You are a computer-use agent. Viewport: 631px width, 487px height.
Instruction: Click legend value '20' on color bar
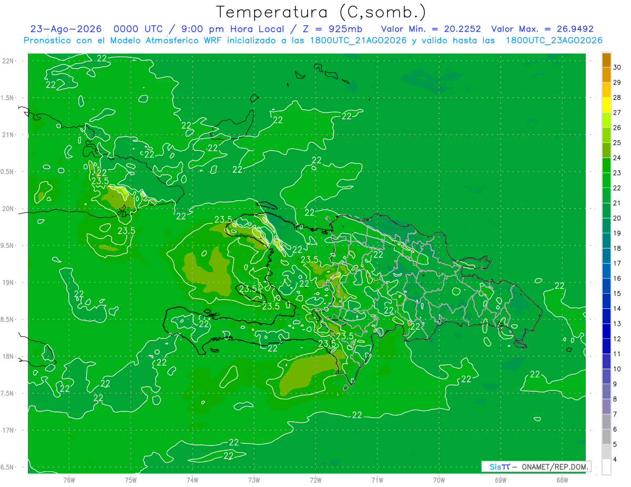(617, 218)
